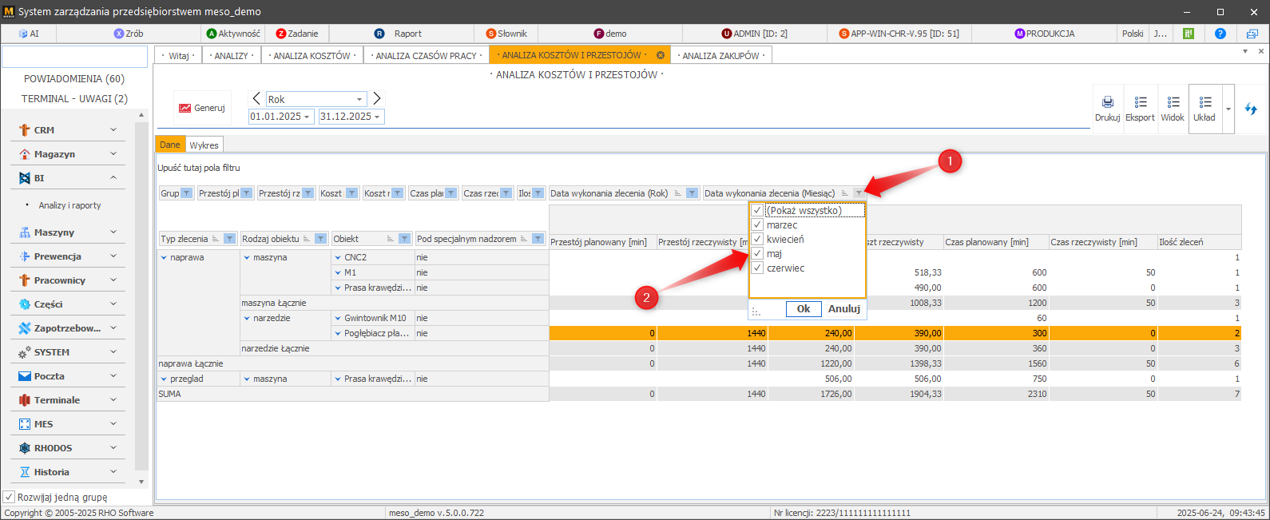The height and width of the screenshot is (520, 1270).
Task: Open the Eksport list icon
Action: 1140,102
